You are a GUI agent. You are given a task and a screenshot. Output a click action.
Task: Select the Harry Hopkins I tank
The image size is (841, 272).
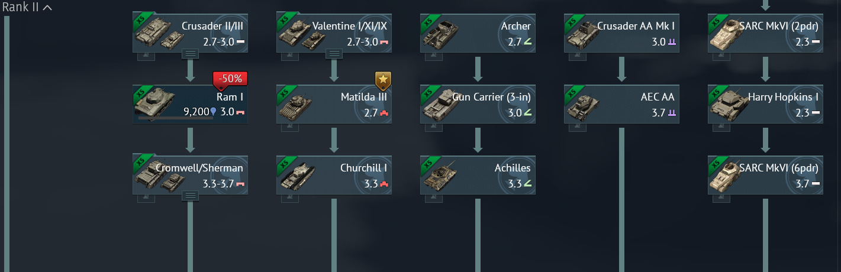coord(765,104)
